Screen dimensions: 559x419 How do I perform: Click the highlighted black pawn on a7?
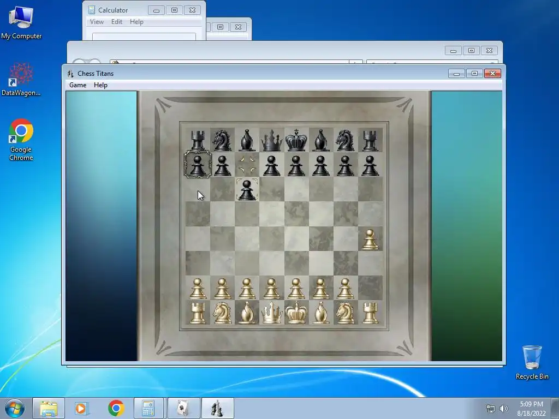point(198,165)
